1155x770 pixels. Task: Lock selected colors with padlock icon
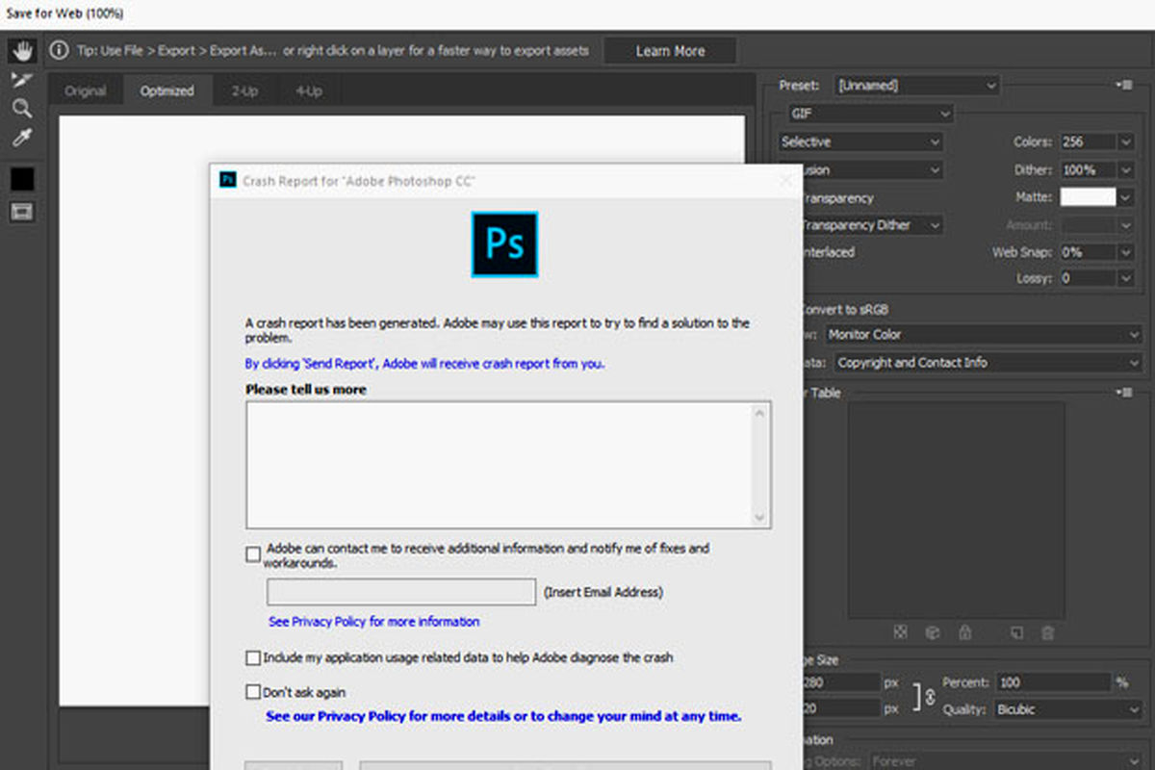(965, 632)
